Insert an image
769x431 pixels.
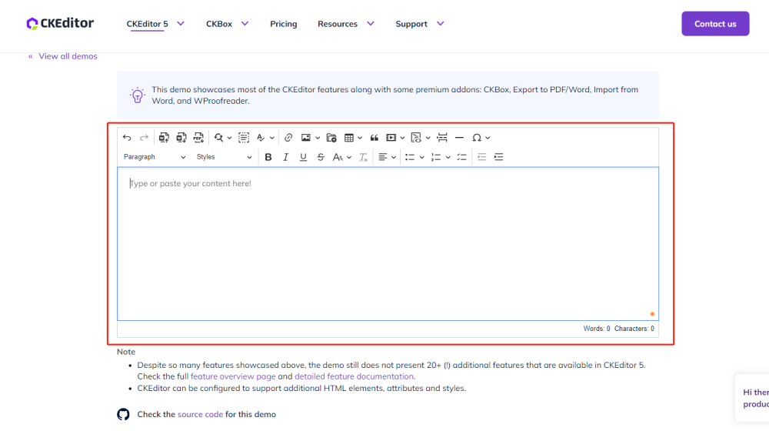tap(305, 138)
